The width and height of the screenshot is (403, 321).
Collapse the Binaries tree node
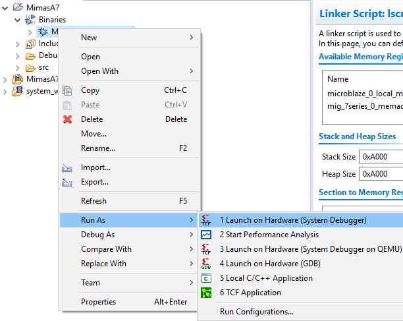click(x=18, y=20)
